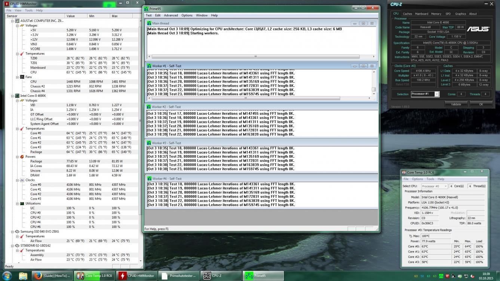500x281 pixels.
Task: Click the Main thread window icon
Action: coord(150,23)
